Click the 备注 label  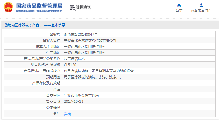[x=57, y=89]
